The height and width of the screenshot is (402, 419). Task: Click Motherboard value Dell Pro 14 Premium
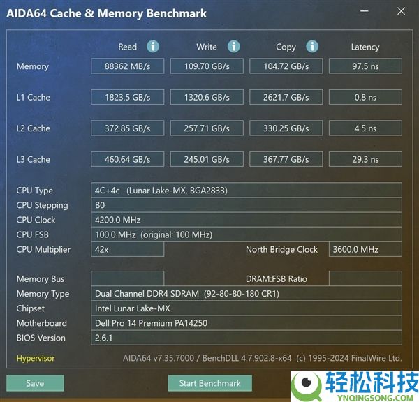(x=247, y=323)
